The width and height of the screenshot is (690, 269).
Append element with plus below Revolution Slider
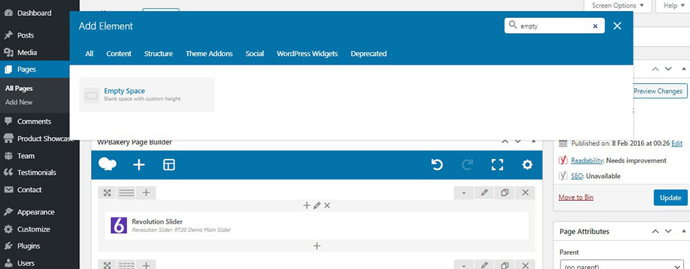(317, 246)
